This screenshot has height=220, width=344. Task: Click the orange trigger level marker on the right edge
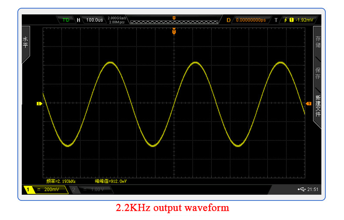tap(309, 104)
